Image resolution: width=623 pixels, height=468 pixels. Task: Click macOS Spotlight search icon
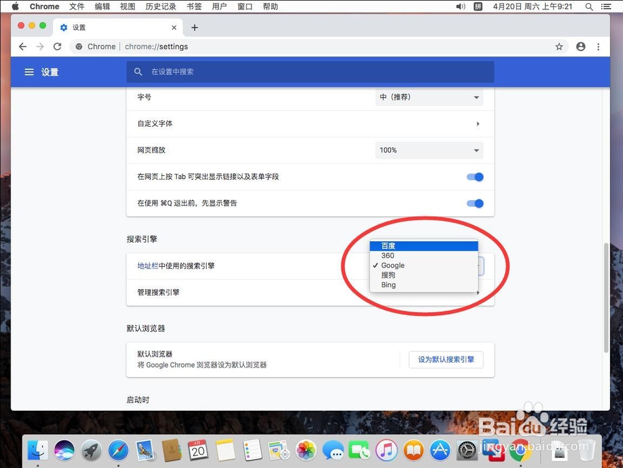point(589,6)
